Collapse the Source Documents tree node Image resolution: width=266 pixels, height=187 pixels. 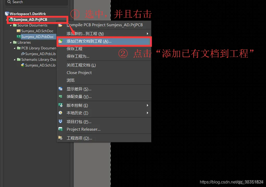(11, 25)
